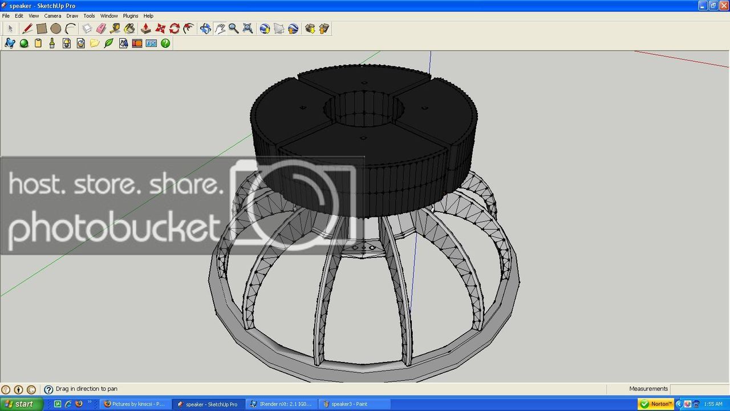Switch to IRender nXt taskbar window
Image resolution: width=730 pixels, height=411 pixels.
[x=282, y=404]
